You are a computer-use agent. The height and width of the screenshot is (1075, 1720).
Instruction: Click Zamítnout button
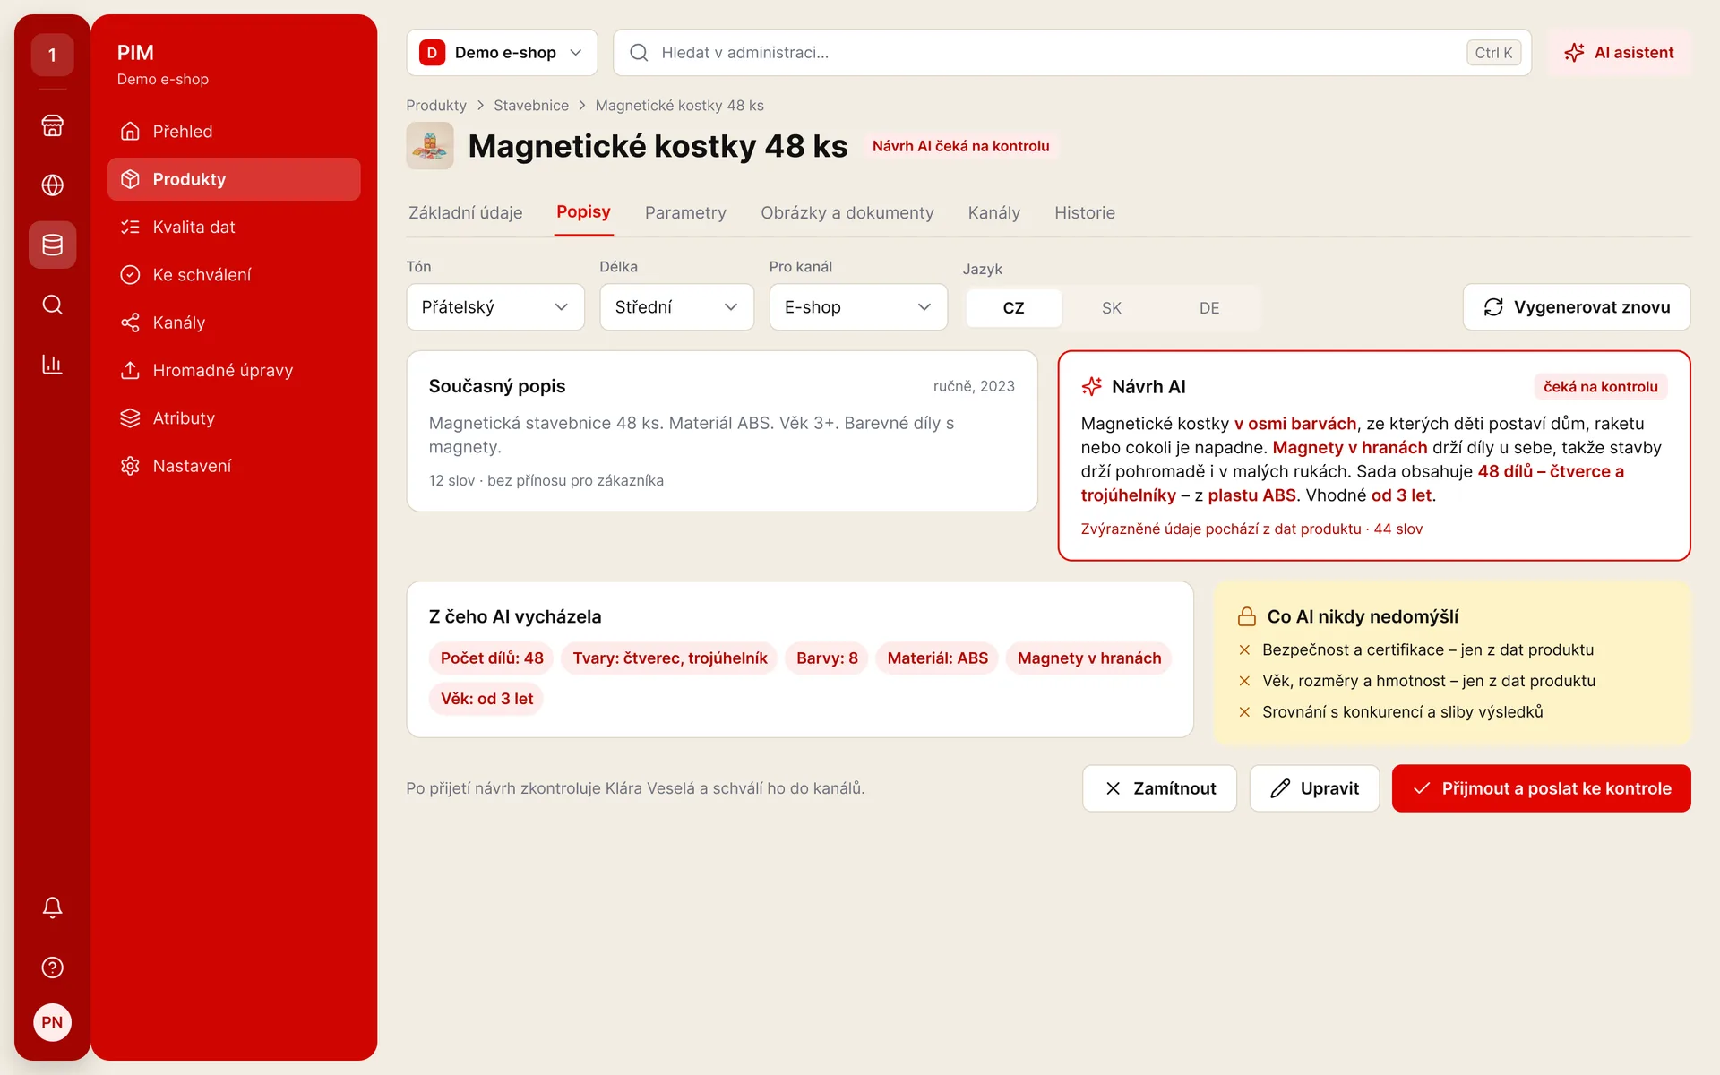(x=1159, y=788)
